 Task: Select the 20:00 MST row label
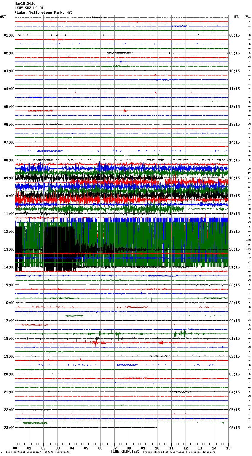point(9,374)
